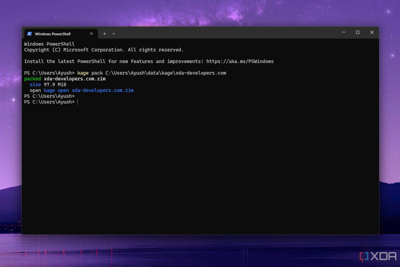
Task: Close the Windows PowerShell tab
Action: (x=91, y=34)
